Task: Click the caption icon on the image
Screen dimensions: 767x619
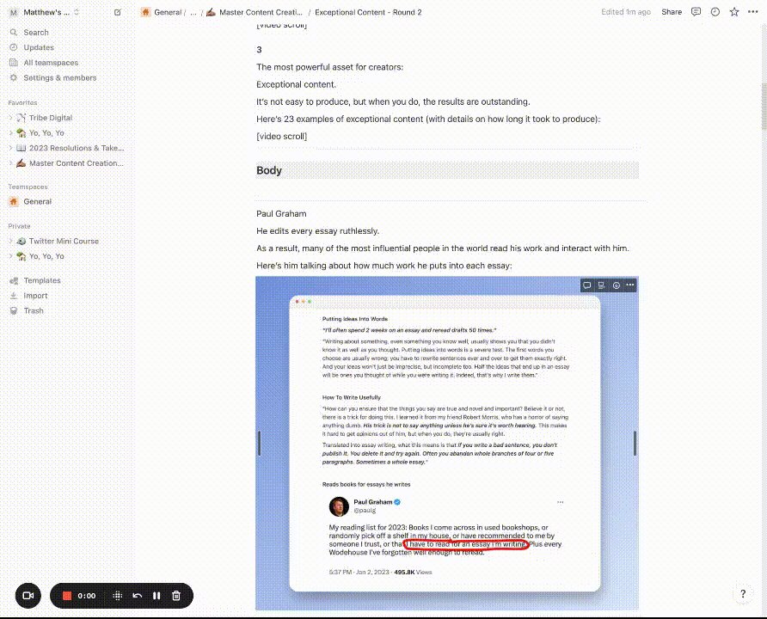Action: (602, 285)
